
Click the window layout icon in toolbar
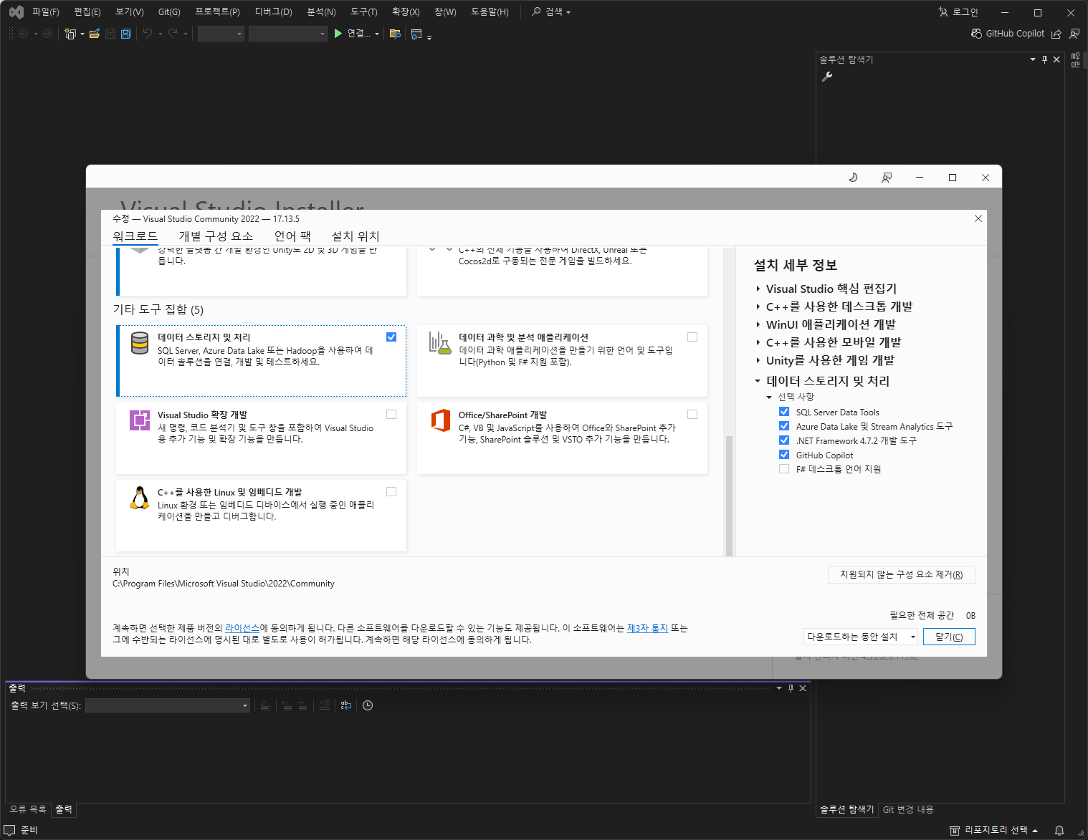(416, 34)
